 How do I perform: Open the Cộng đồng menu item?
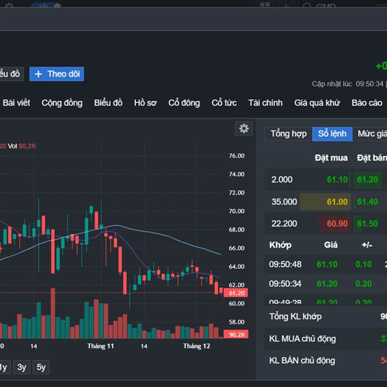pyautogui.click(x=62, y=103)
